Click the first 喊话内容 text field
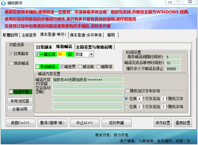This screenshot has height=145, width=198. tap(88, 80)
